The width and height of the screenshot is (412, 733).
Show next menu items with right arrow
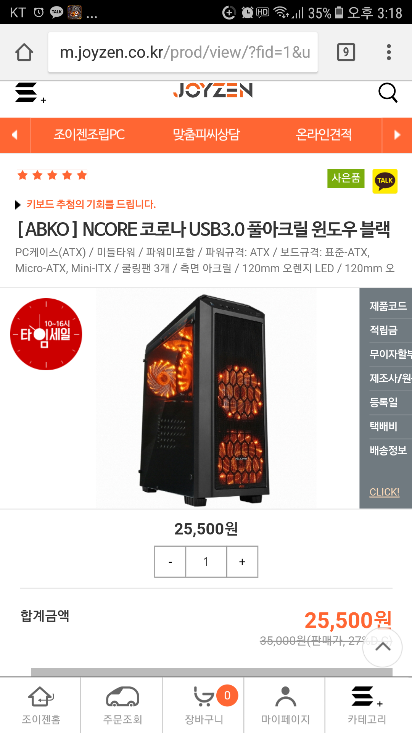point(397,135)
